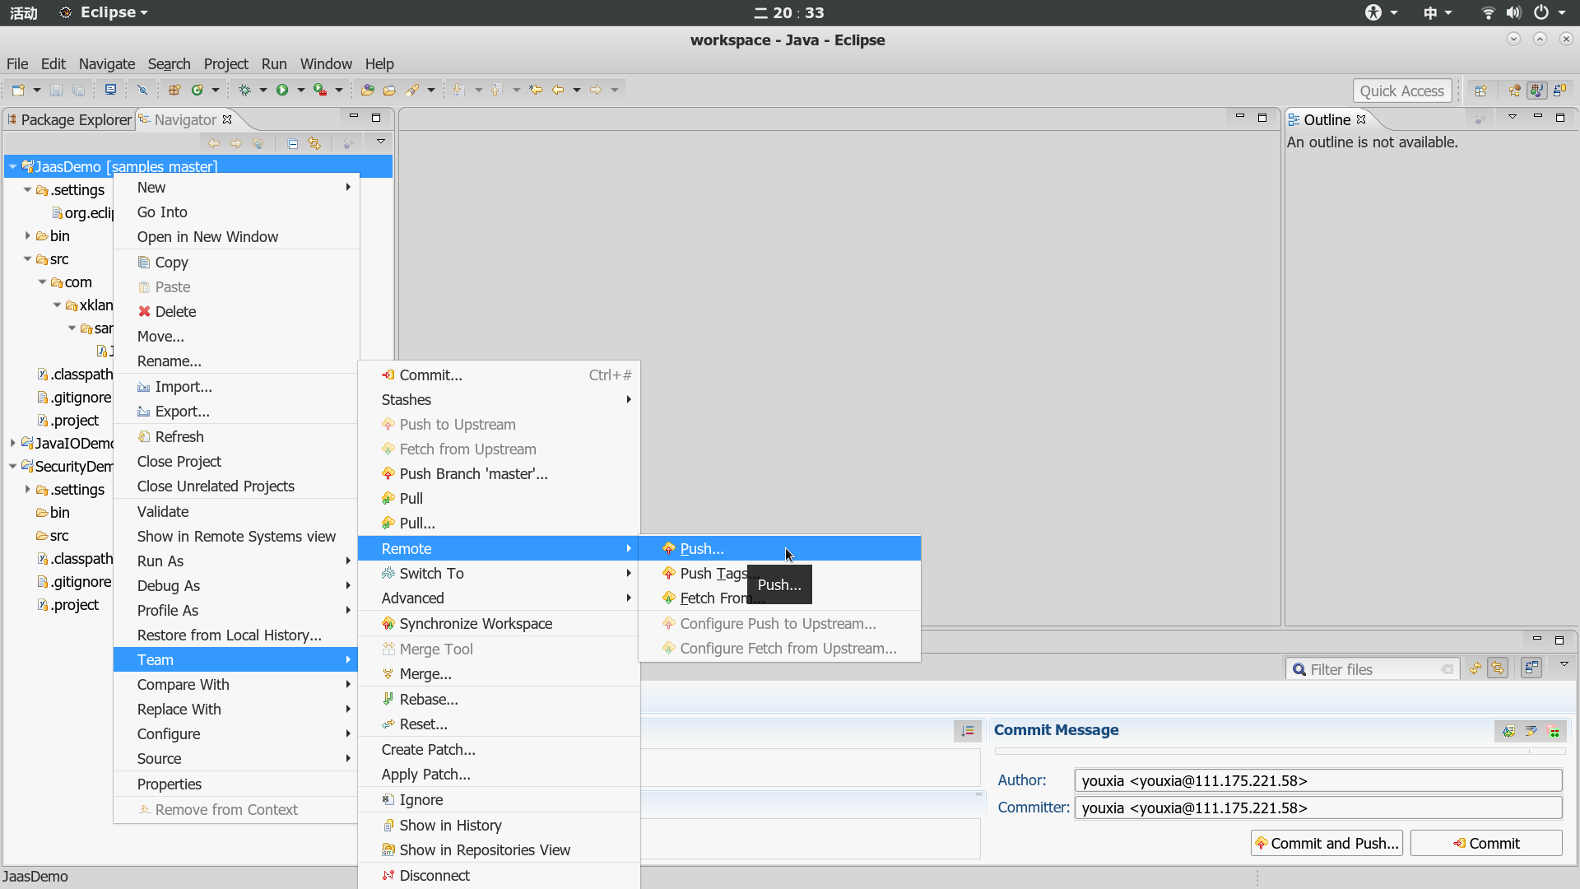Image resolution: width=1580 pixels, height=889 pixels.
Task: Toggle Skip All Breakpoints
Action: (x=142, y=90)
